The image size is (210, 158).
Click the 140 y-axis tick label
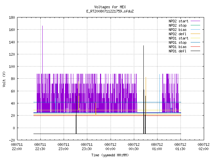pos(12,42)
